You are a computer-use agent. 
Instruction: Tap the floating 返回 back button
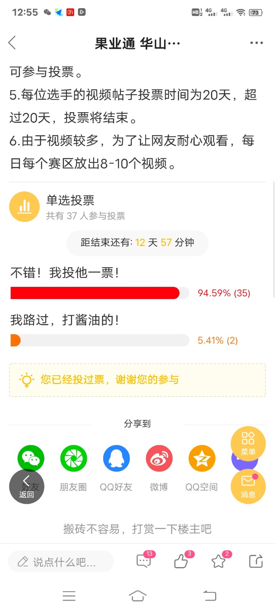click(x=27, y=486)
